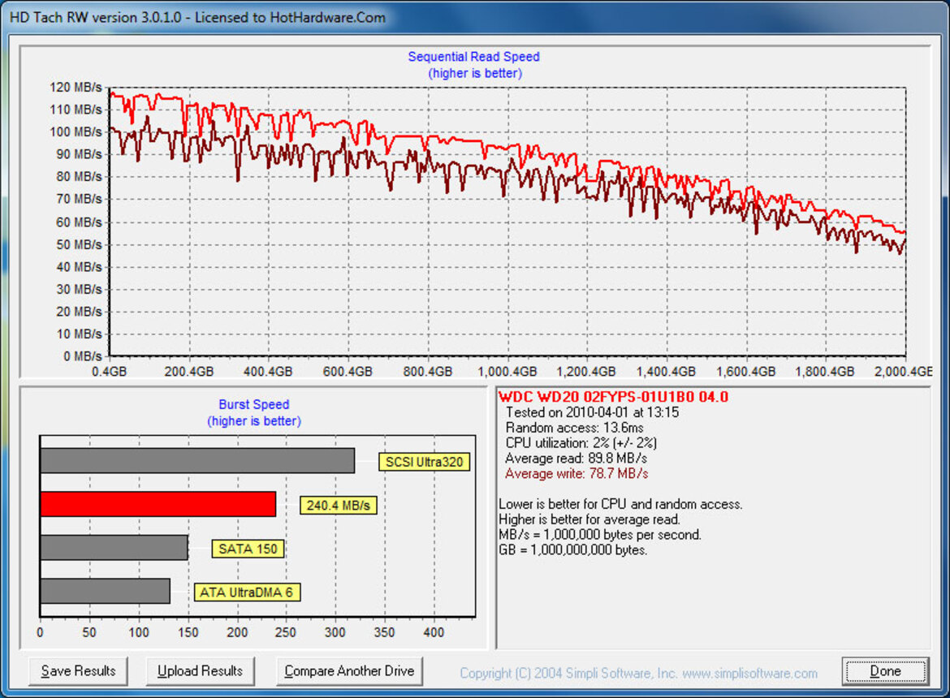
Task: Click the Random access: 13.6ms value
Action: click(x=574, y=428)
